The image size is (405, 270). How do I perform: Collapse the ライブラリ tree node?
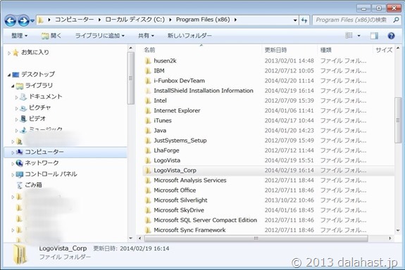coord(13,86)
